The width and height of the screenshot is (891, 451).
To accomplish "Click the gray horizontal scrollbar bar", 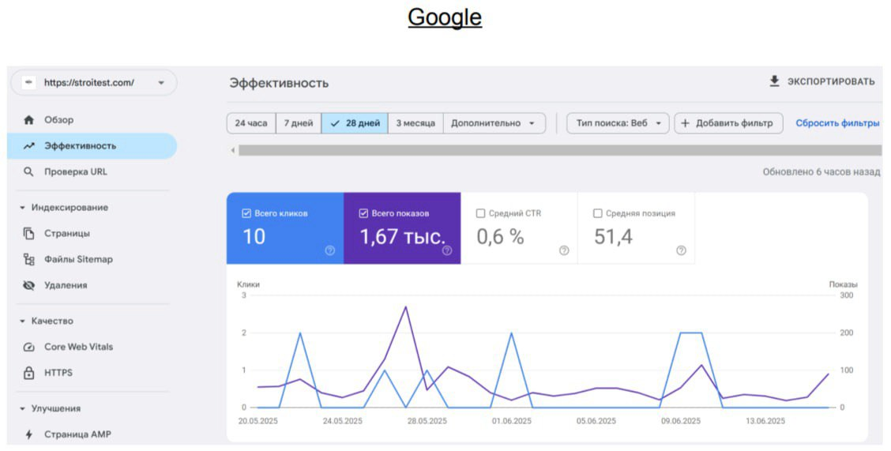I will click(560, 151).
